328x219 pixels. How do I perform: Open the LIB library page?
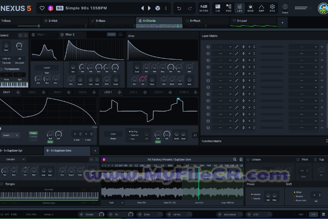pyautogui.click(x=218, y=8)
